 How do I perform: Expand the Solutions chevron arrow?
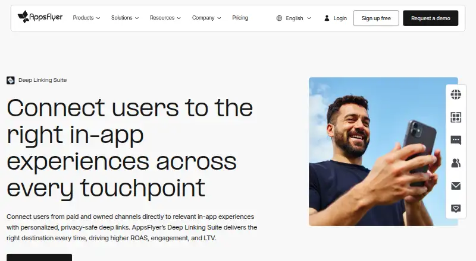click(x=137, y=18)
